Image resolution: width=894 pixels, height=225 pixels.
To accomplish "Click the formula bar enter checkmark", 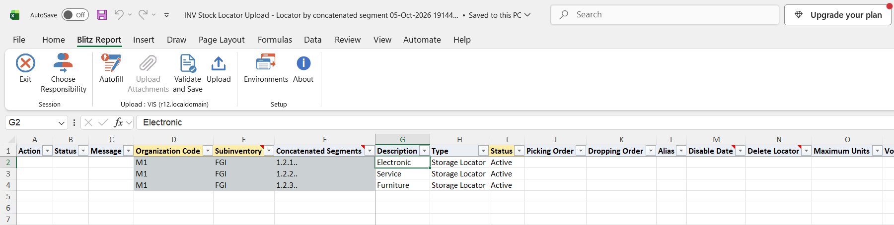I will (103, 122).
